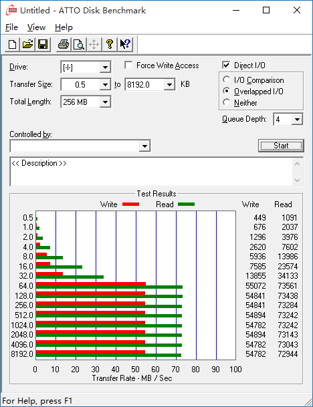
Task: Click the Start button
Action: pyautogui.click(x=281, y=146)
